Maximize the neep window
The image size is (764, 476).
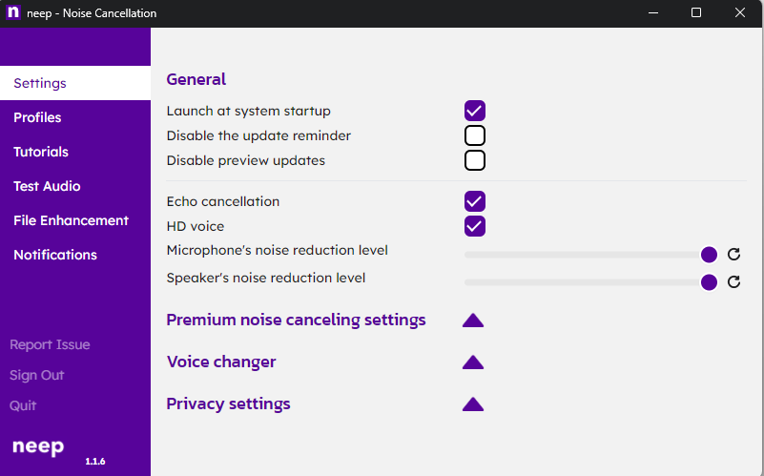(x=696, y=13)
